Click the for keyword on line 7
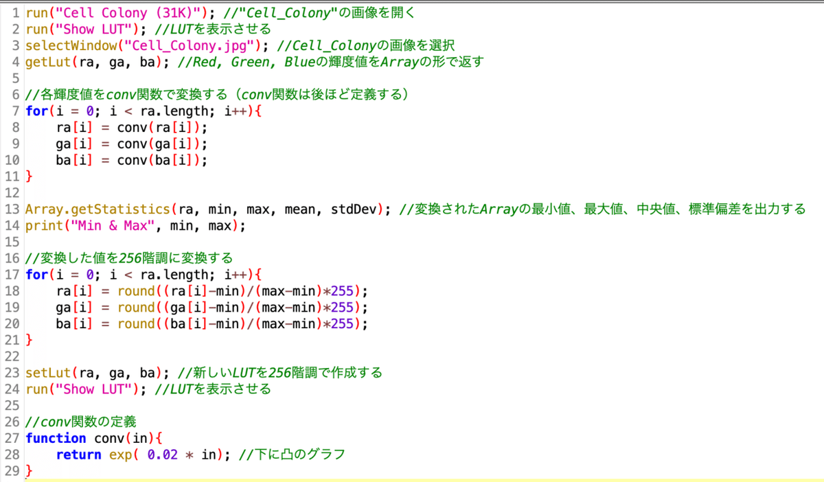The image size is (824, 482). click(33, 111)
